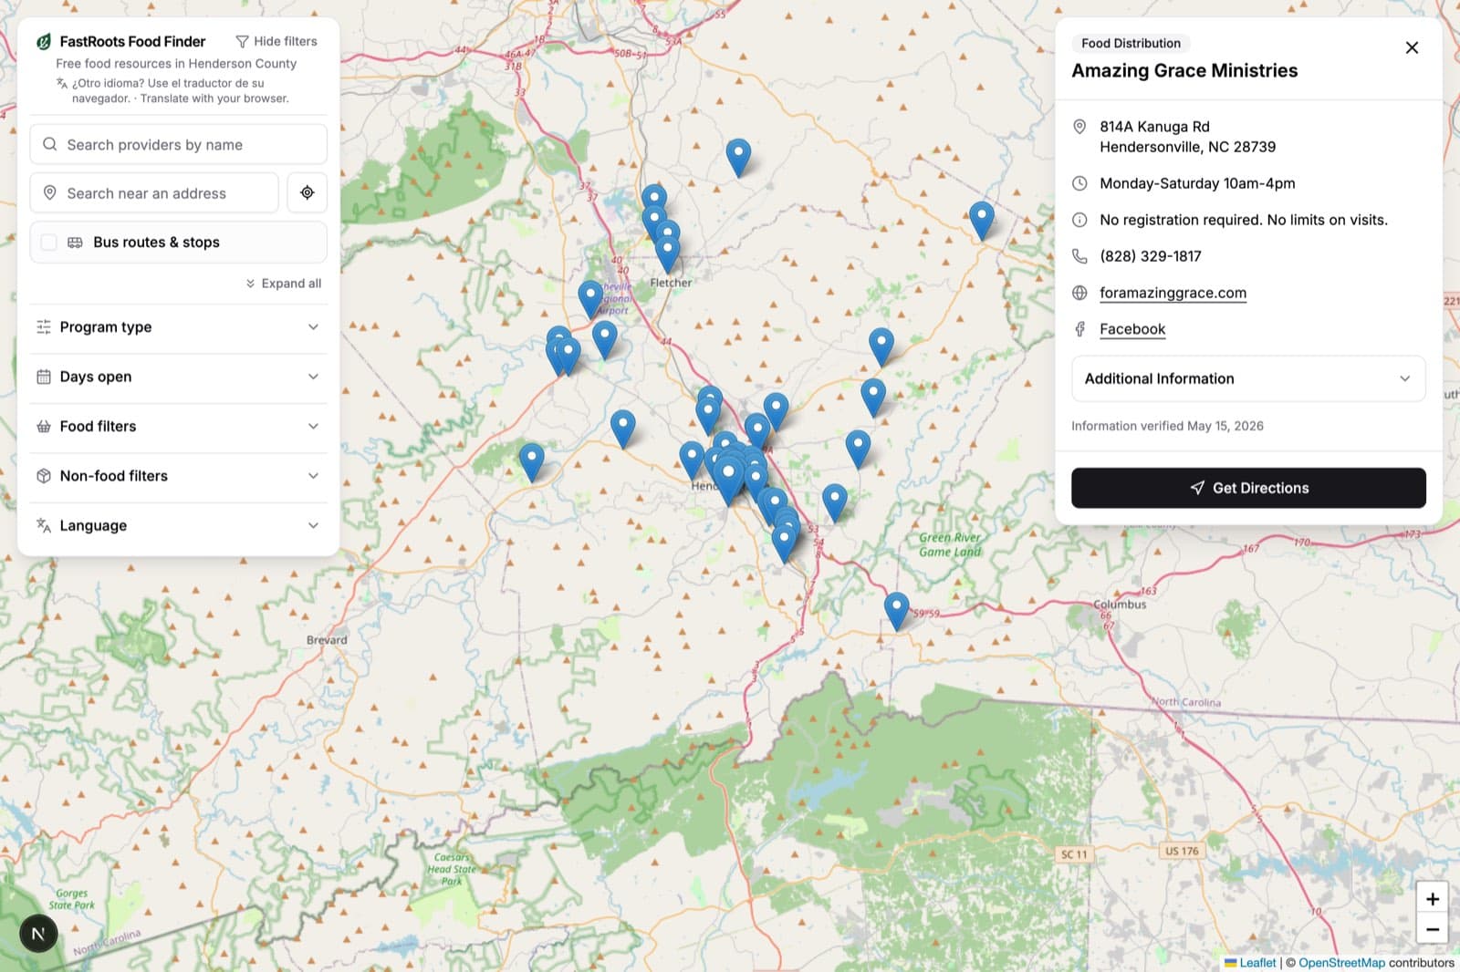
Task: Click the info icon beside registration note
Action: 1079,220
